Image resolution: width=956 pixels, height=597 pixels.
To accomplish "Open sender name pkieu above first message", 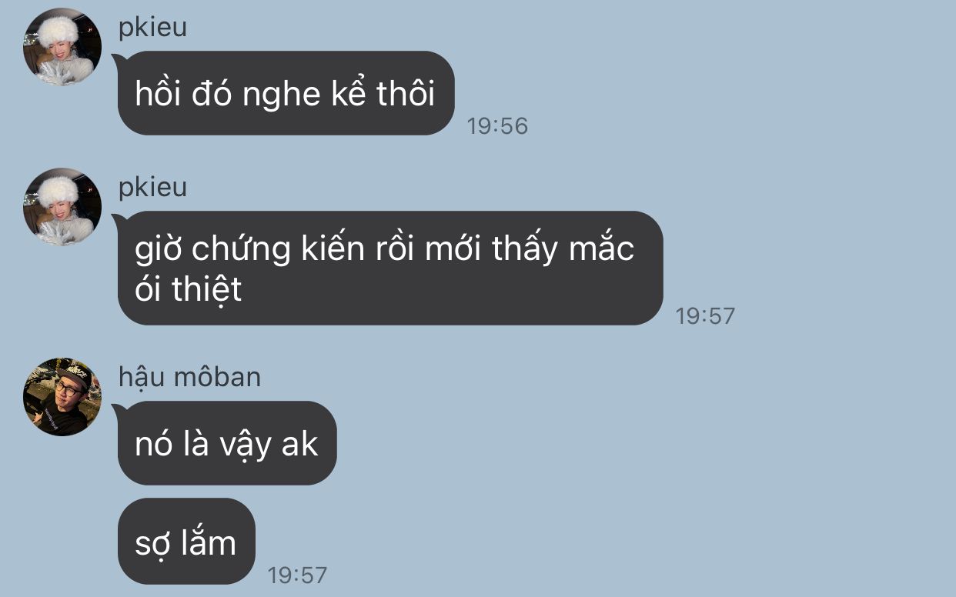I will coord(152,29).
